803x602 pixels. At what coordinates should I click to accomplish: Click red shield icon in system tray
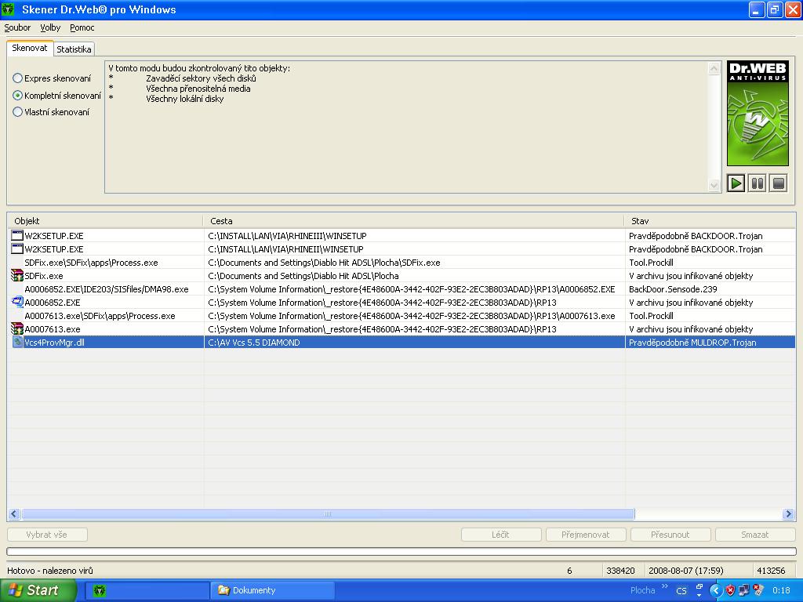coord(730,590)
